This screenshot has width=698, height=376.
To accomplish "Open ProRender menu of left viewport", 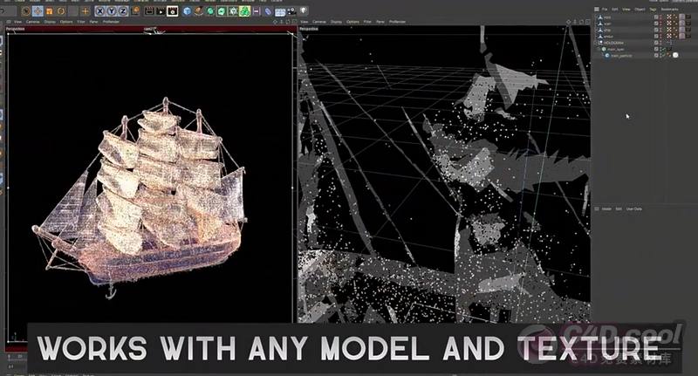I will [x=111, y=21].
